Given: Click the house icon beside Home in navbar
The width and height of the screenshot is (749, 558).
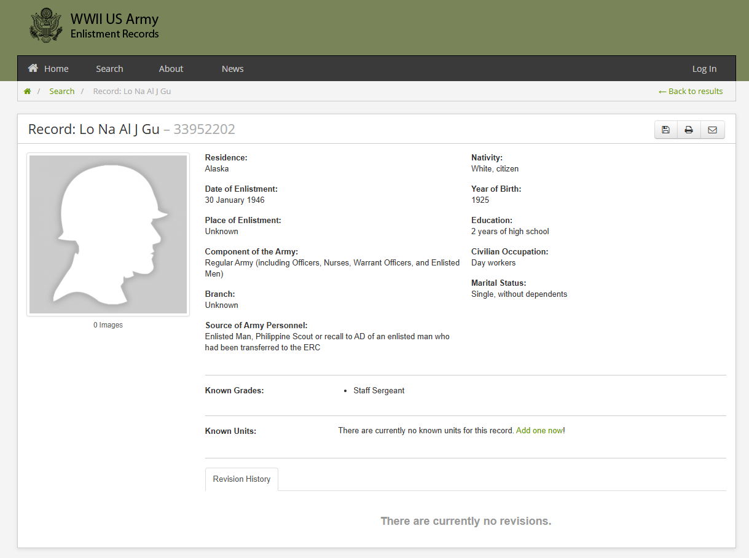Looking at the screenshot, I should (33, 68).
